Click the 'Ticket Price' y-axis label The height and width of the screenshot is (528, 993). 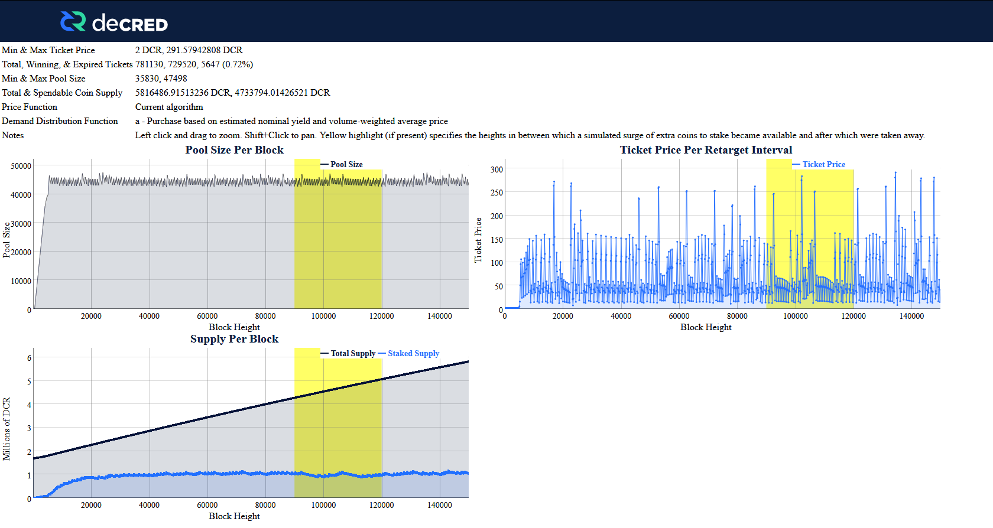478,240
